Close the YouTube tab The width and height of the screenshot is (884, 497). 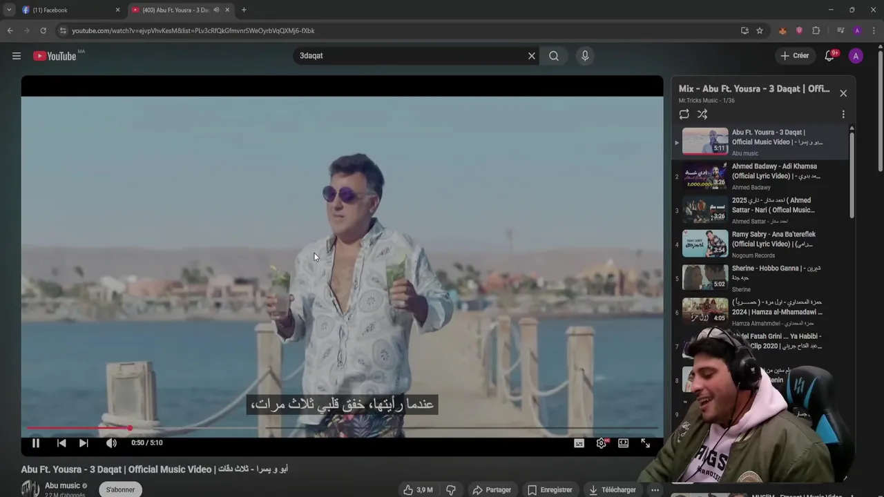227,10
